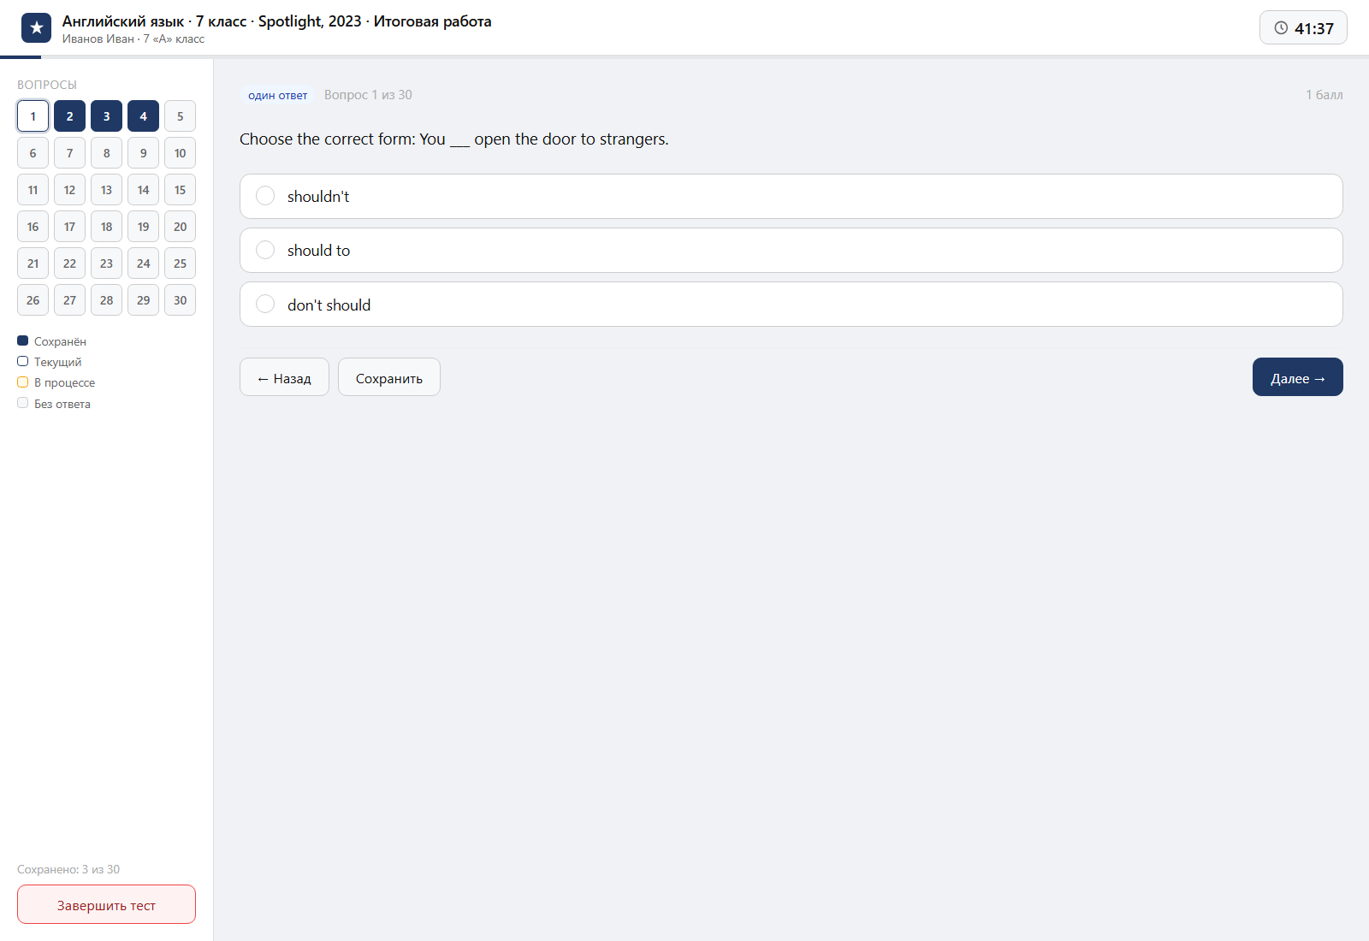Finish test with Завершить тест button
This screenshot has height=941, width=1369.
106,904
